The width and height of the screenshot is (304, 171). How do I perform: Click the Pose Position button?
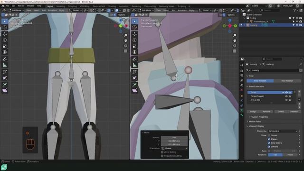coord(260,81)
